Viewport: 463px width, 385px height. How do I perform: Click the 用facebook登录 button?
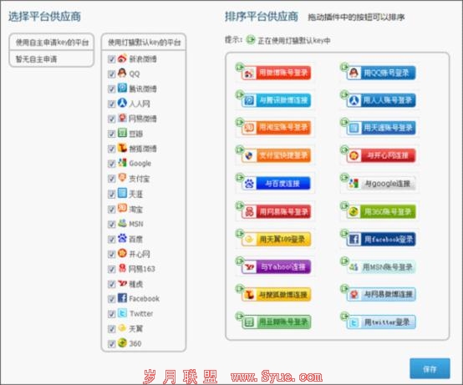(x=381, y=239)
